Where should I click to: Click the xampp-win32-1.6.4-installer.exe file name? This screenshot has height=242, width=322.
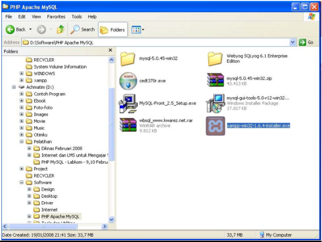258,126
